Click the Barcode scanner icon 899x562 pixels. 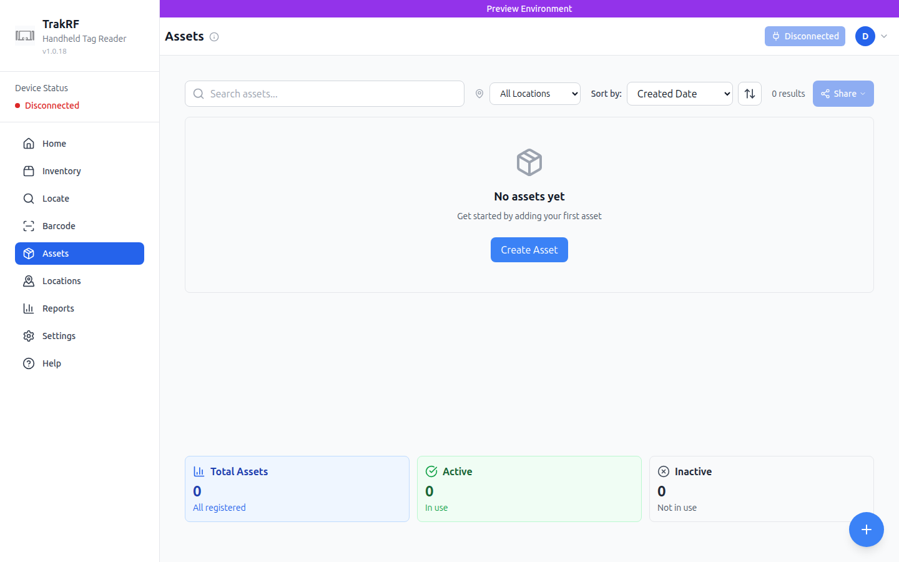(29, 225)
